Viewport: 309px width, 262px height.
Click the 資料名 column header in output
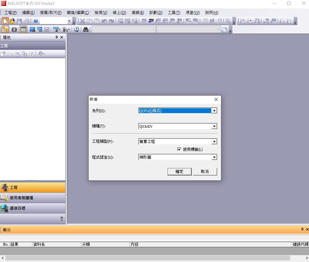click(56, 244)
